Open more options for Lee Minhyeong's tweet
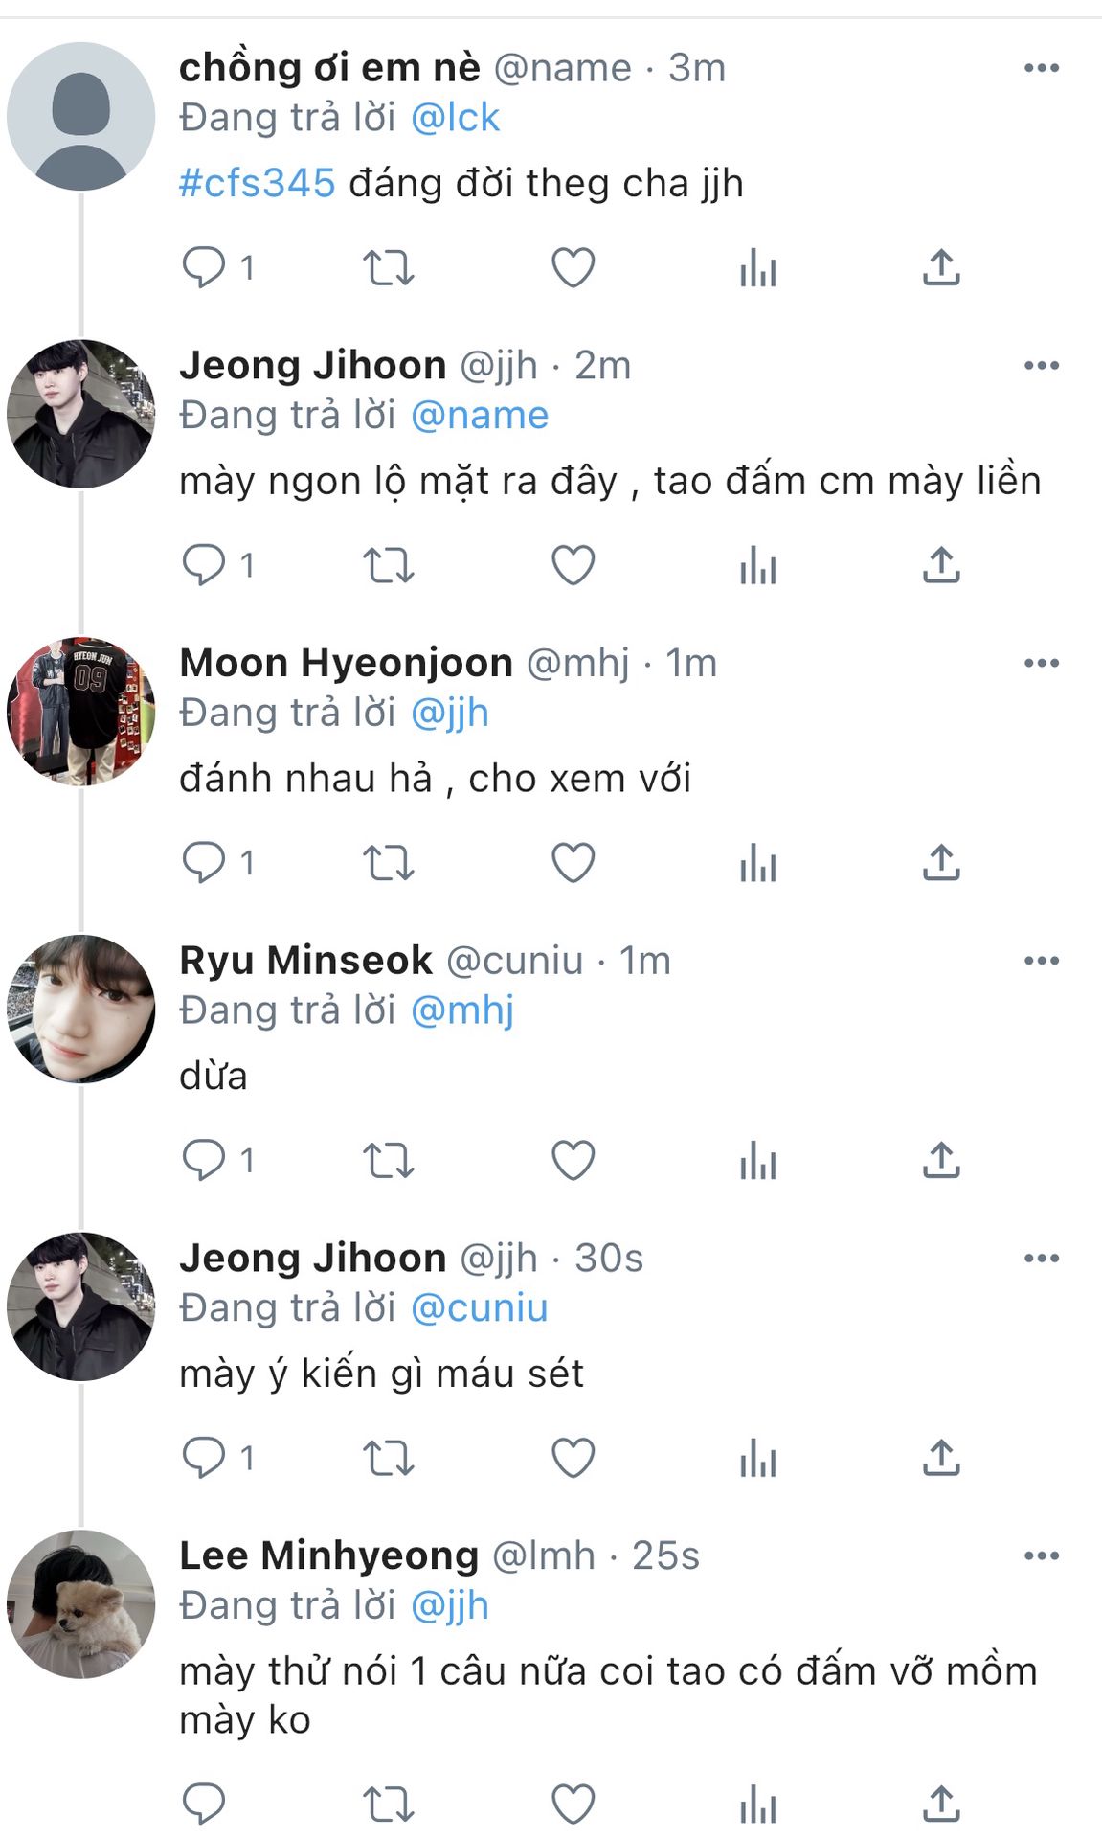The image size is (1102, 1839). click(1041, 1555)
